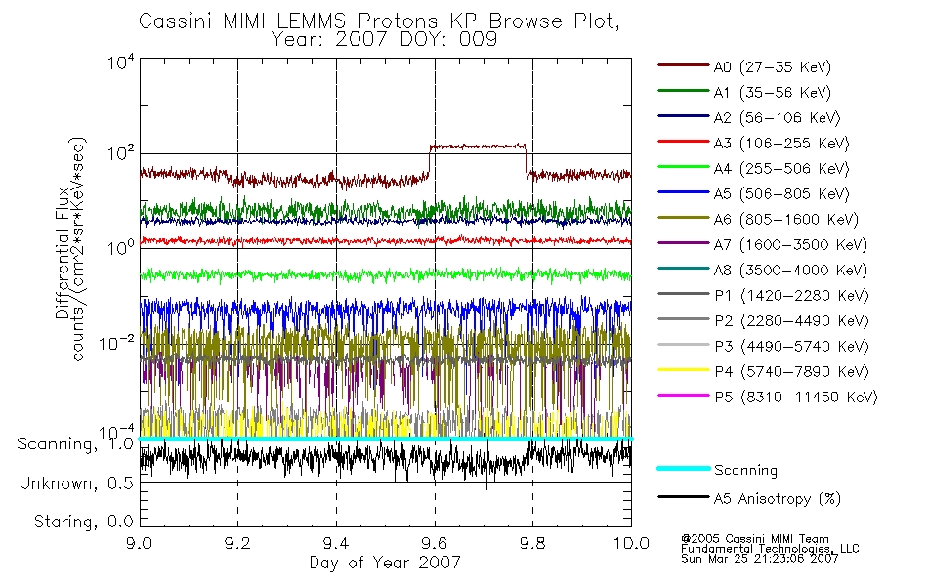Click the magenta P5 legend line
Screen dimensions: 928x586
coord(684,395)
